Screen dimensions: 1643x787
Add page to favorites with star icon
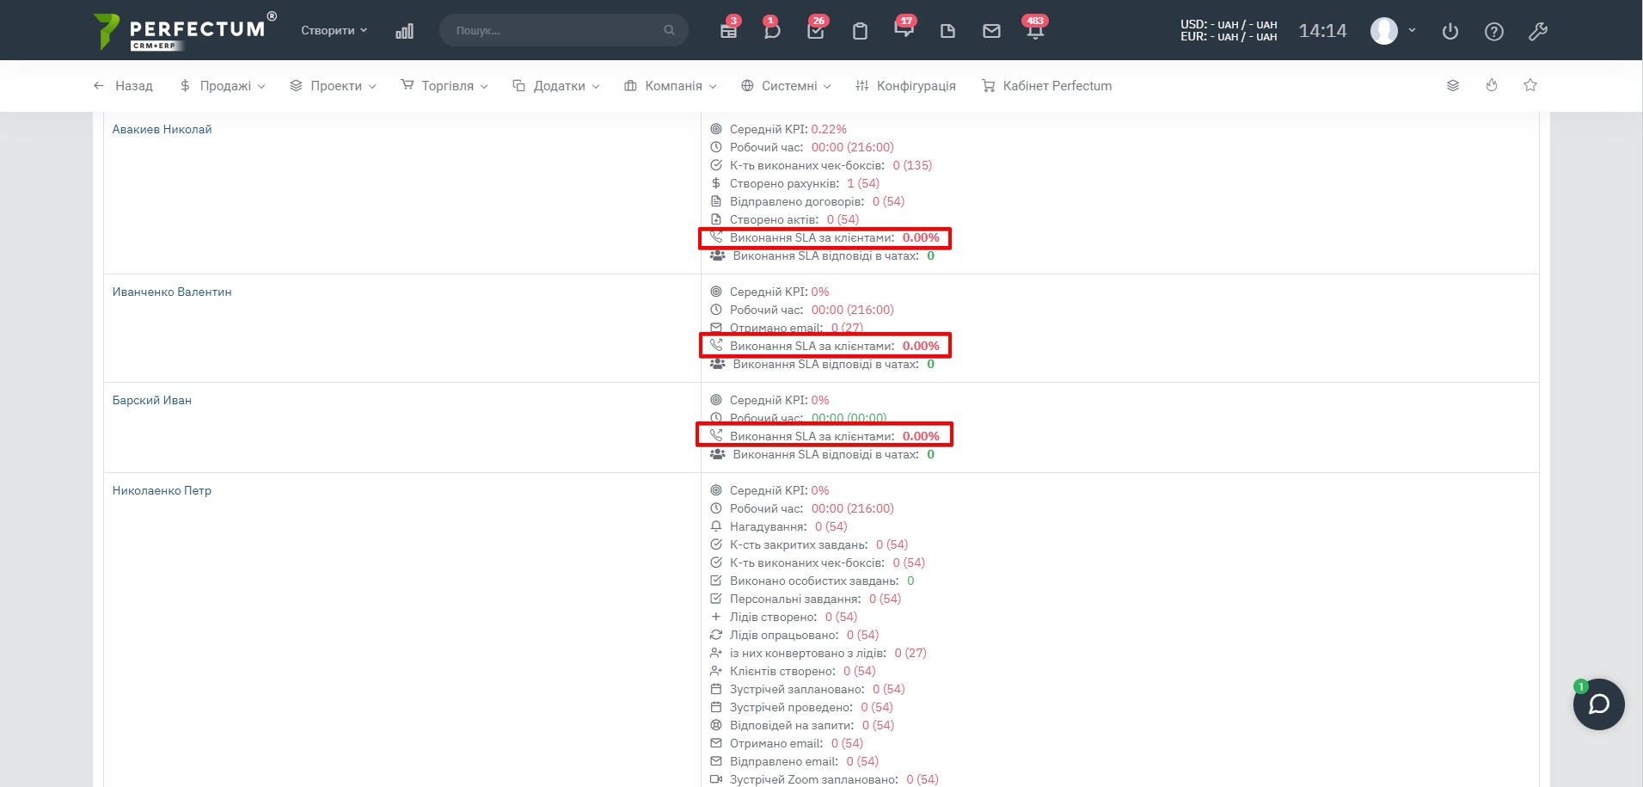click(1530, 85)
